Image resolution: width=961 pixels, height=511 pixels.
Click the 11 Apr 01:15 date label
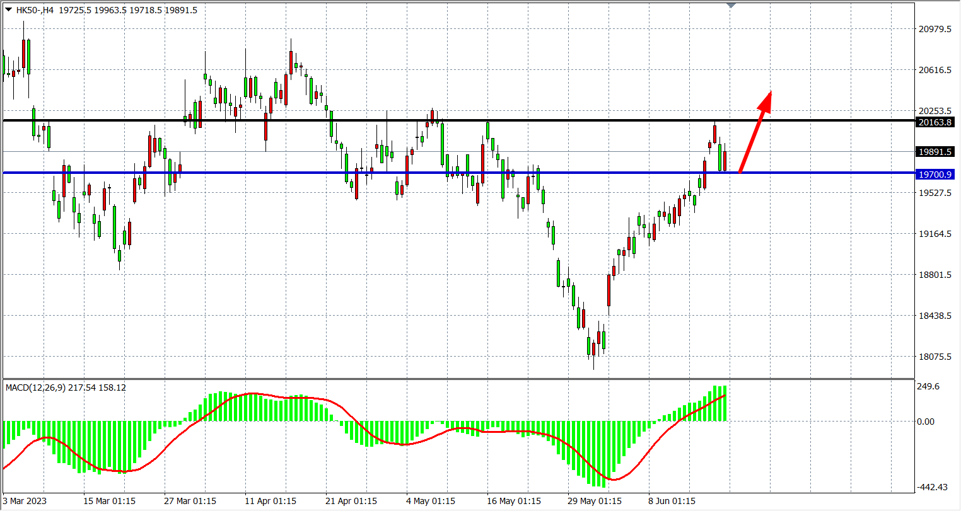pos(271,501)
